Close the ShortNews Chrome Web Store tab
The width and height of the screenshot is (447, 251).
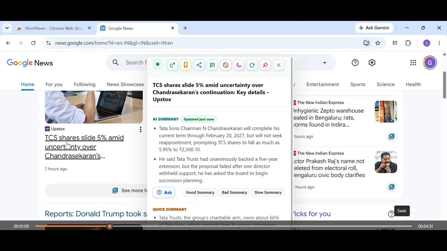point(89,28)
